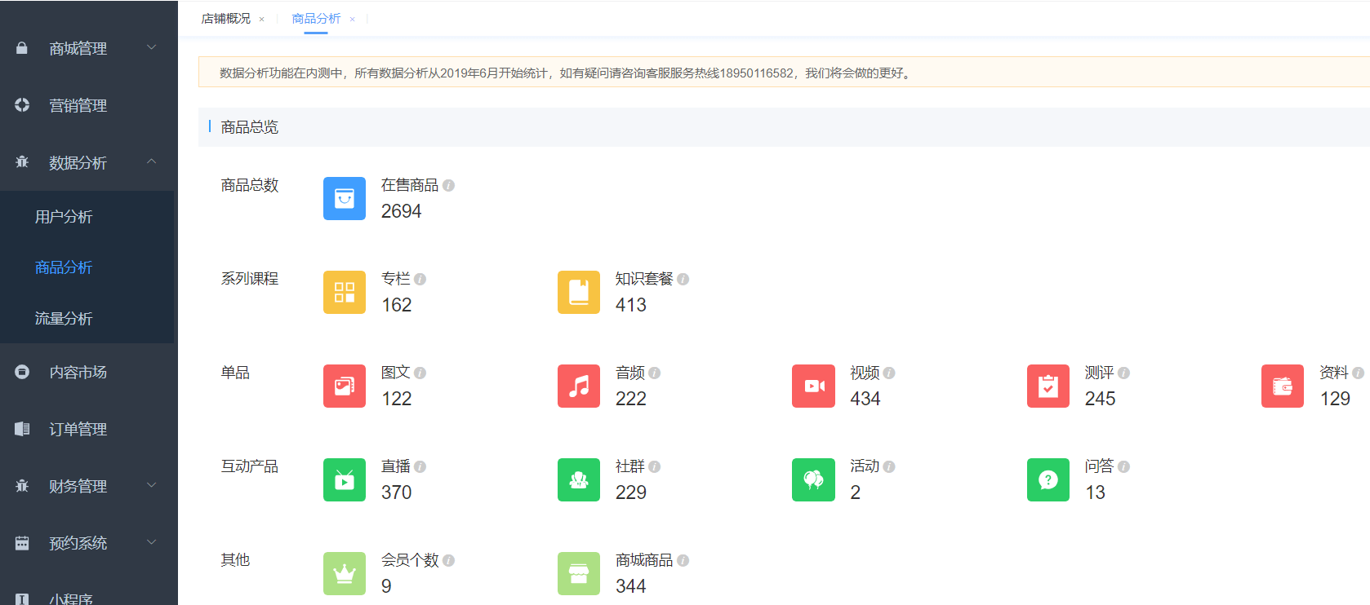Click the 测评 clipboard icon
This screenshot has width=1370, height=605.
coord(1048,386)
